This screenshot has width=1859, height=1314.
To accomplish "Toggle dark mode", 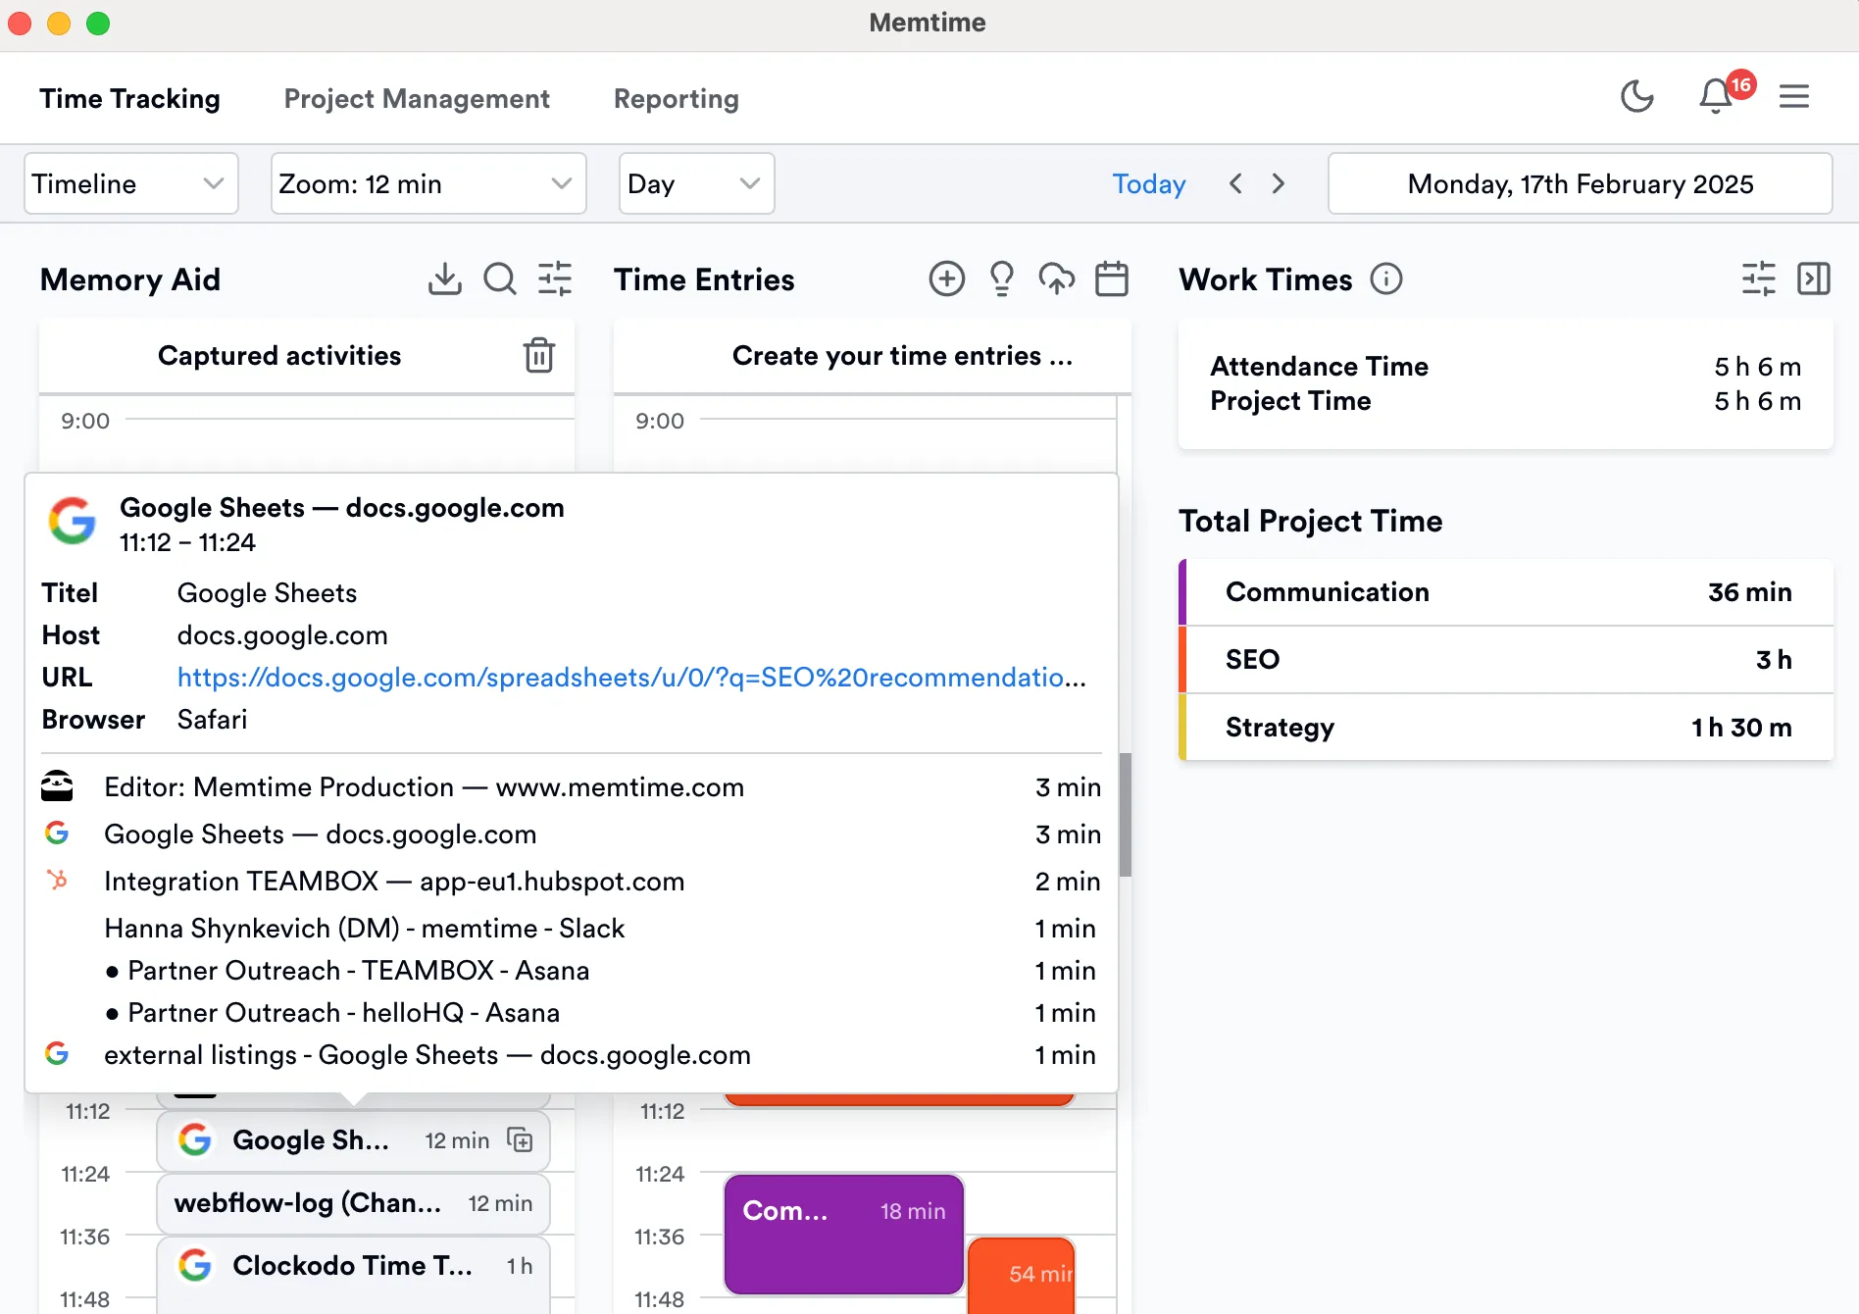I will pyautogui.click(x=1636, y=96).
